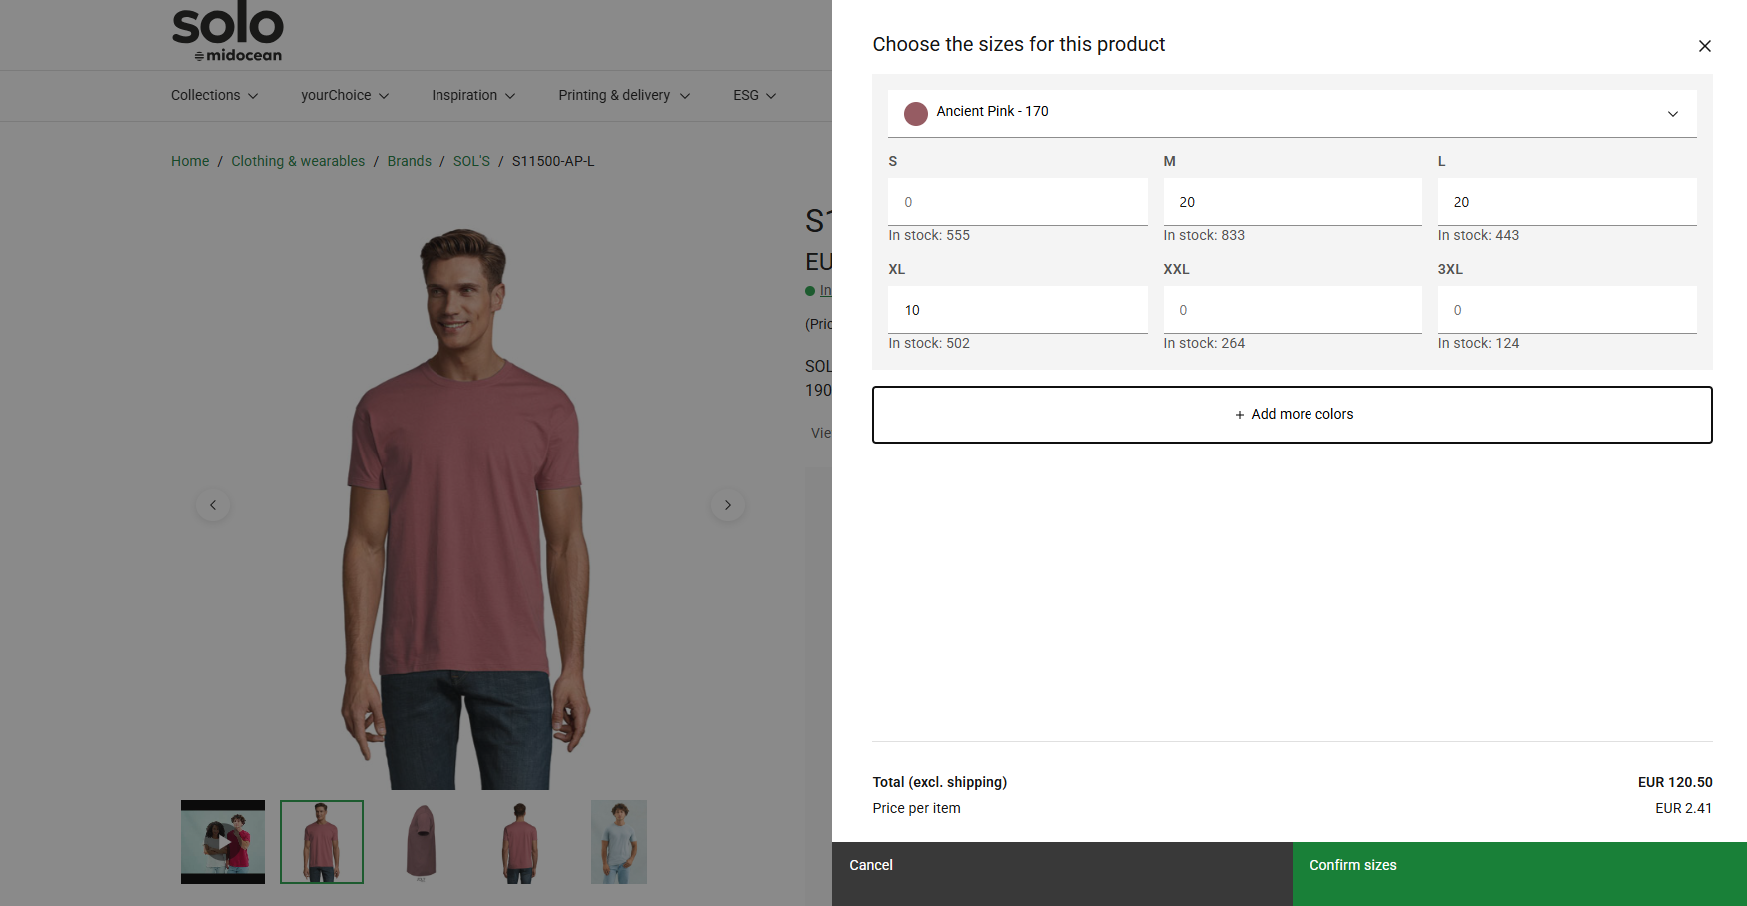The image size is (1747, 906).
Task: Click the 3XL size quantity field
Action: pyautogui.click(x=1567, y=310)
